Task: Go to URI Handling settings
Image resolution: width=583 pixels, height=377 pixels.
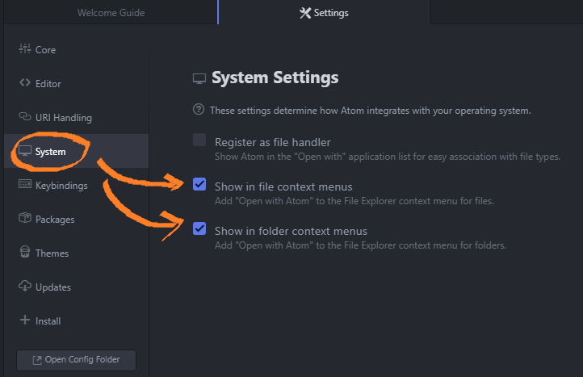Action: [76, 117]
